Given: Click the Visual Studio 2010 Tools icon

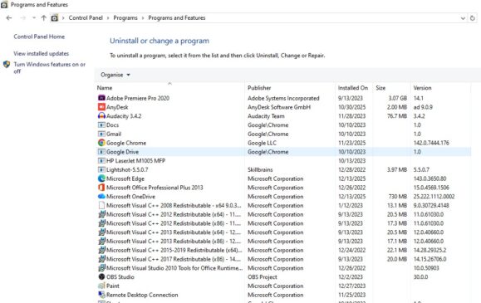Looking at the screenshot, I should point(102,268).
